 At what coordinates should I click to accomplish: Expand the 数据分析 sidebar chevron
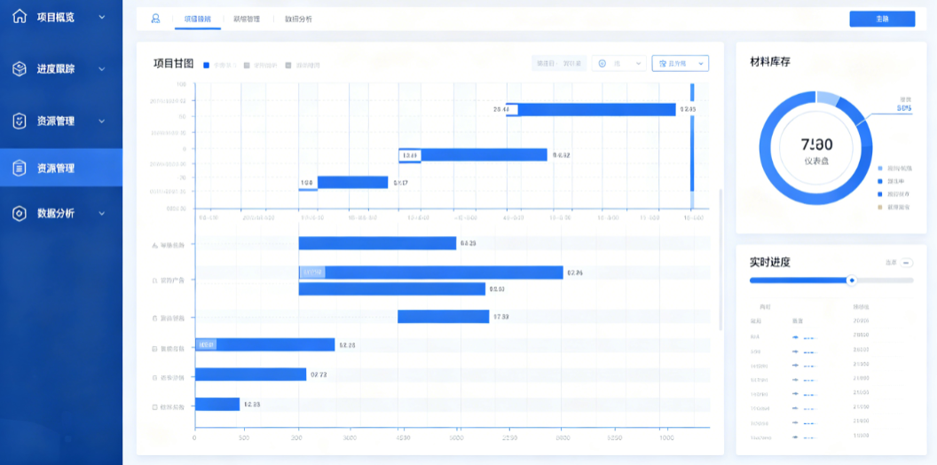click(x=101, y=213)
